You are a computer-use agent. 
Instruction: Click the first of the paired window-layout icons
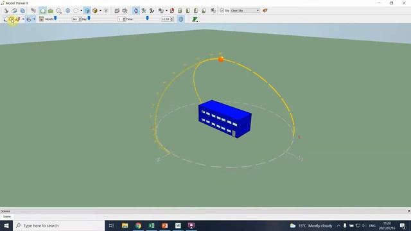[117, 11]
